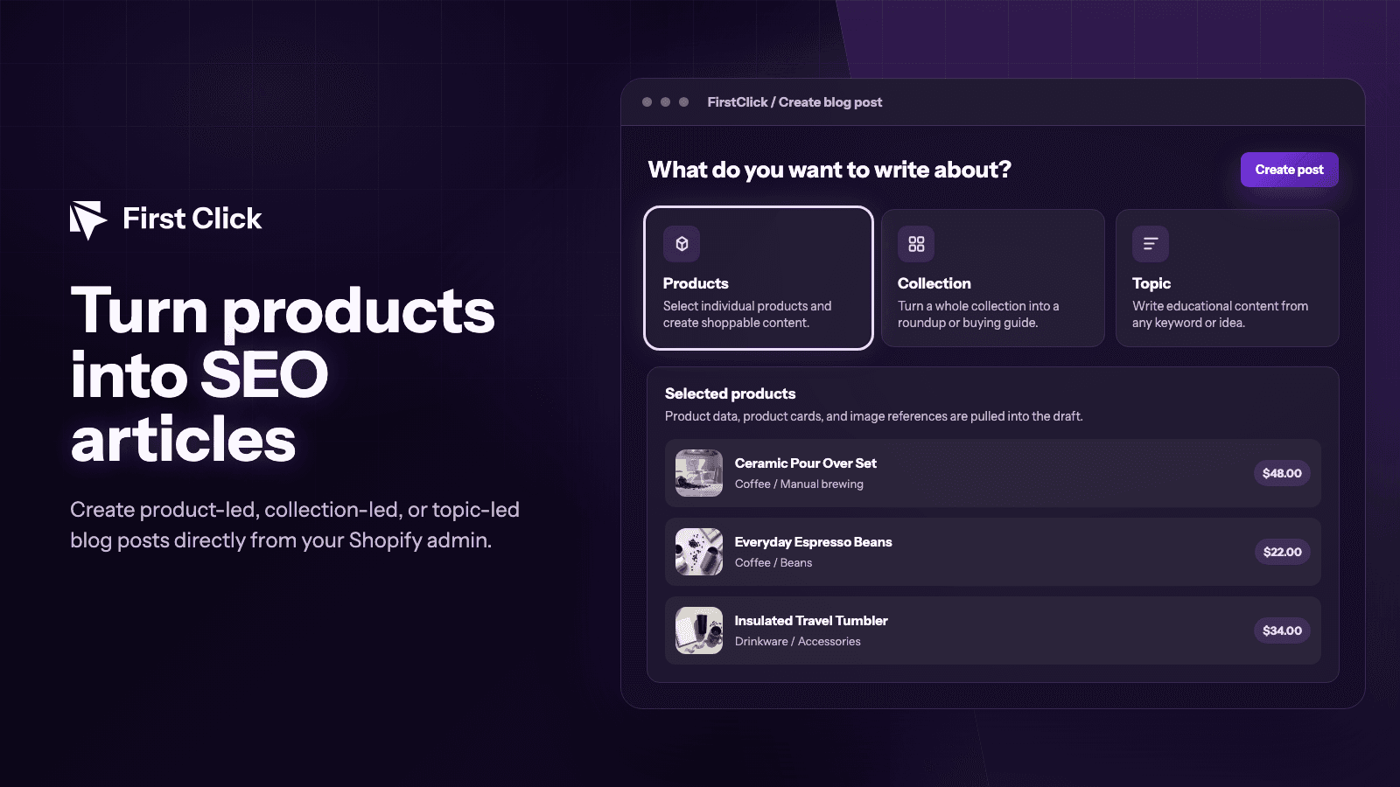Image resolution: width=1400 pixels, height=787 pixels.
Task: Choose the Topic content type card
Action: click(1228, 278)
